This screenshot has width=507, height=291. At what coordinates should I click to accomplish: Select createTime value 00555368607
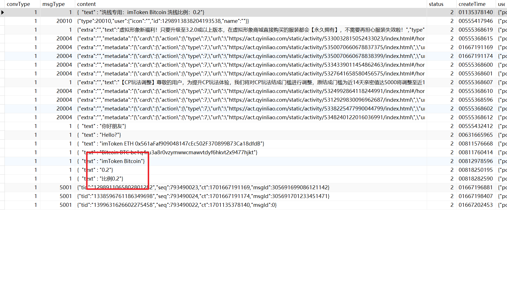[476, 82]
